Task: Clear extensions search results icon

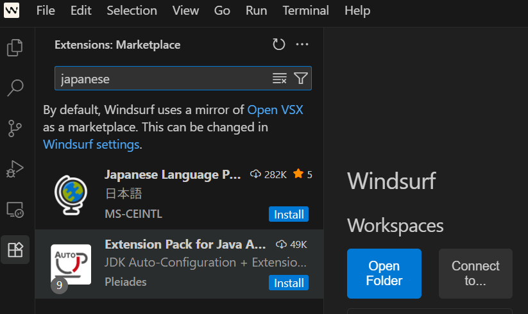Action: pos(280,78)
